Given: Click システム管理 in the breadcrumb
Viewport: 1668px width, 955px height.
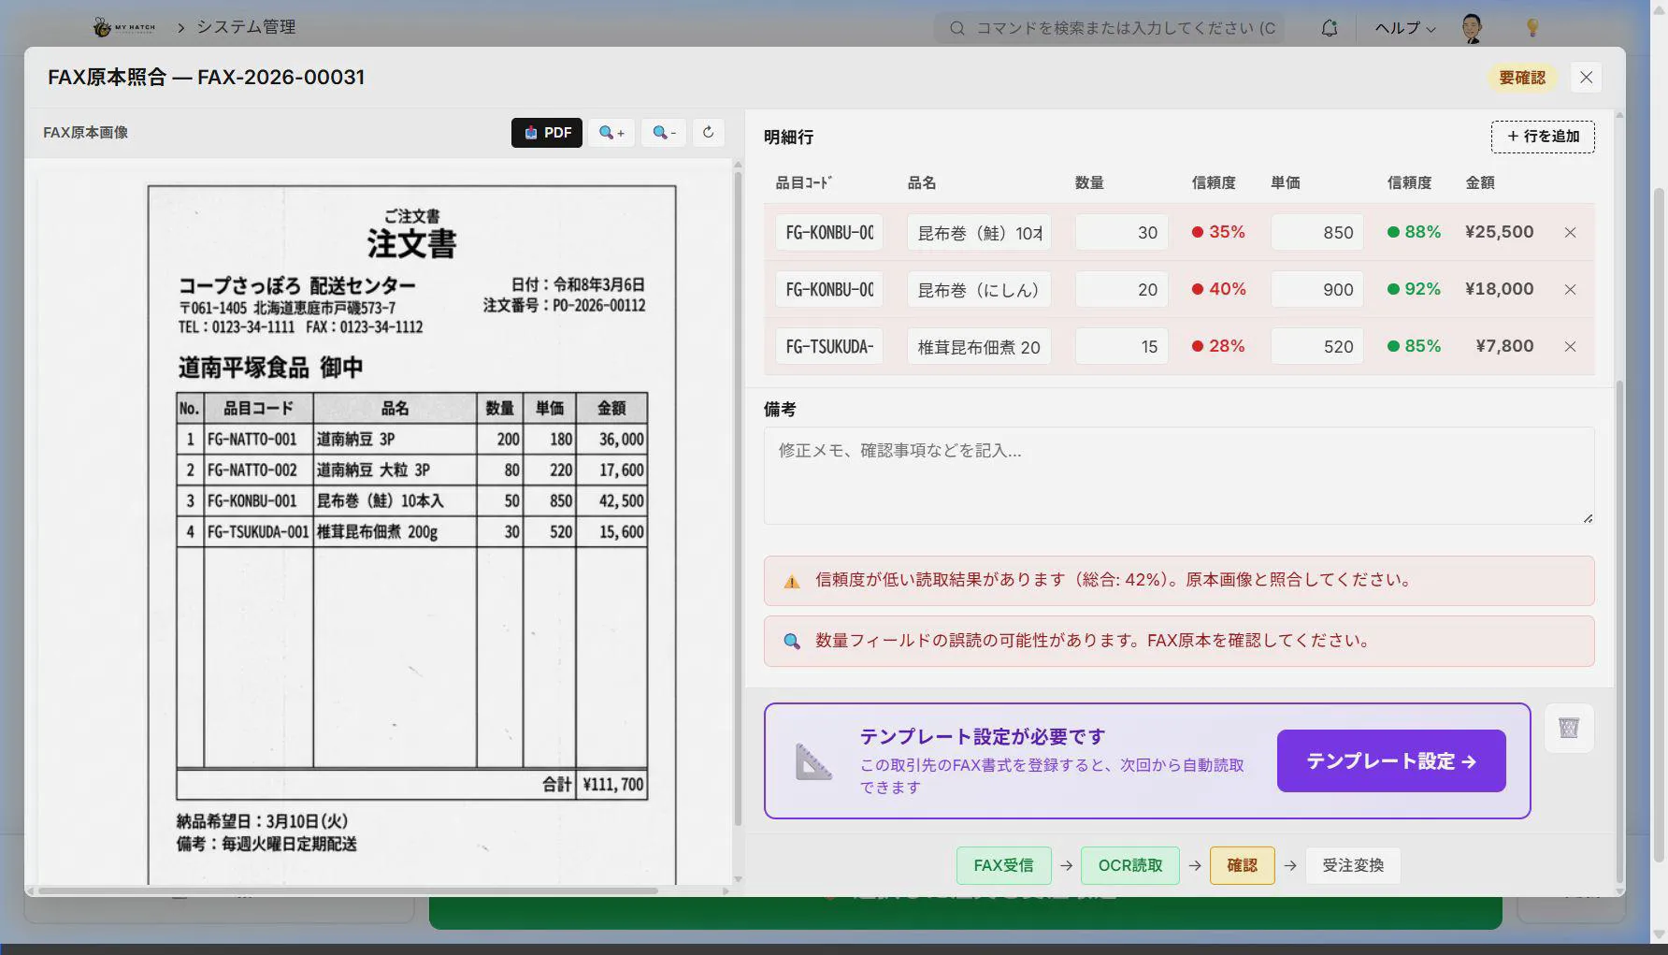Looking at the screenshot, I should 246,27.
